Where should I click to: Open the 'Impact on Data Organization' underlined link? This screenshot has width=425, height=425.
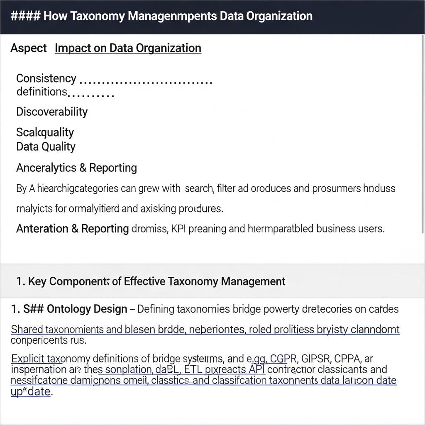(128, 48)
